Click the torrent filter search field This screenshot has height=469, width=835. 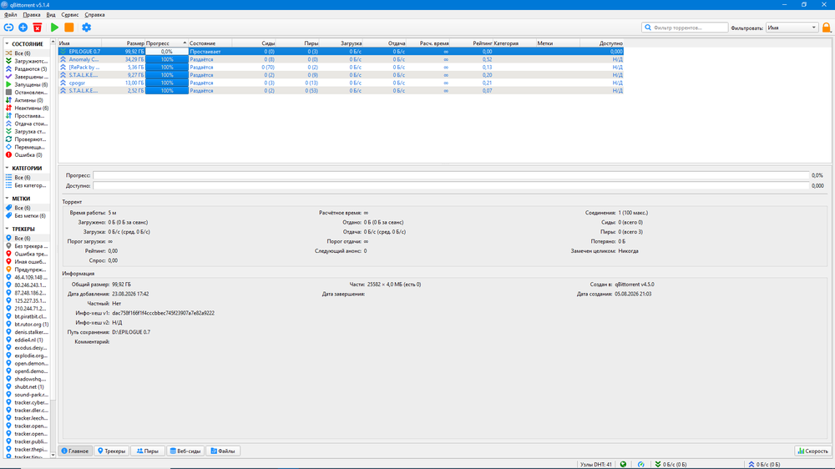pyautogui.click(x=685, y=28)
